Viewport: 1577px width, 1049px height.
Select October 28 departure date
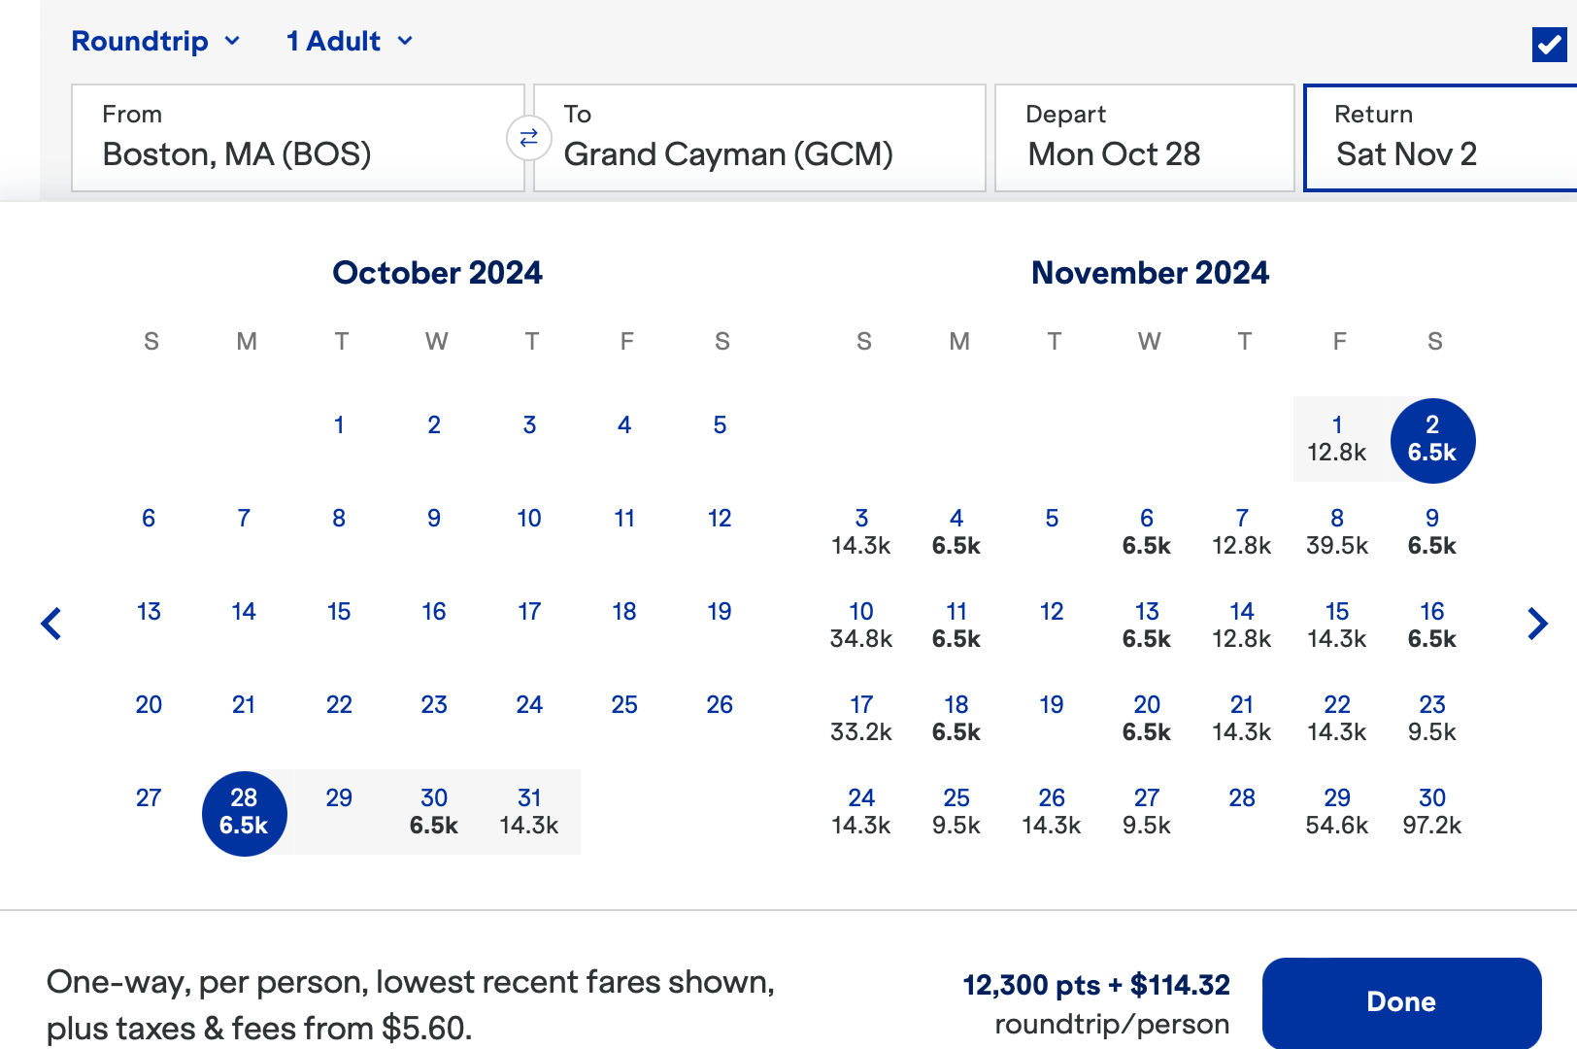pos(244,813)
